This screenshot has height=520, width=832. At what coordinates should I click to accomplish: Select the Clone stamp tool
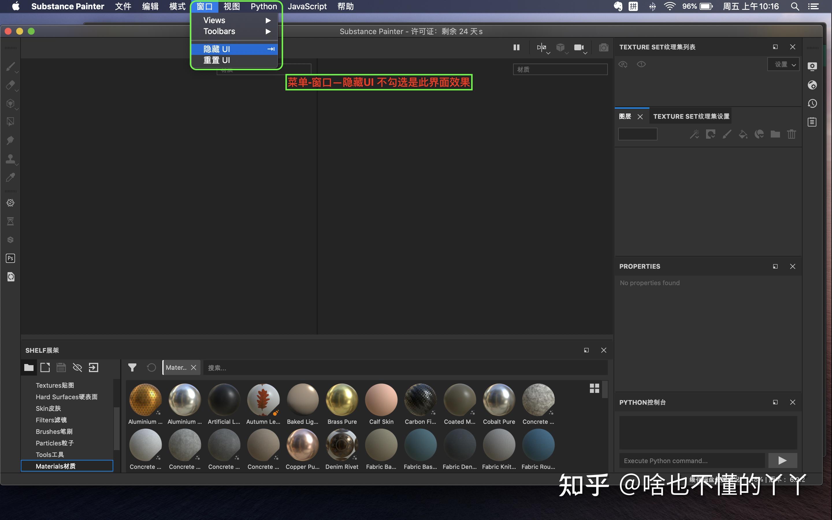click(10, 159)
